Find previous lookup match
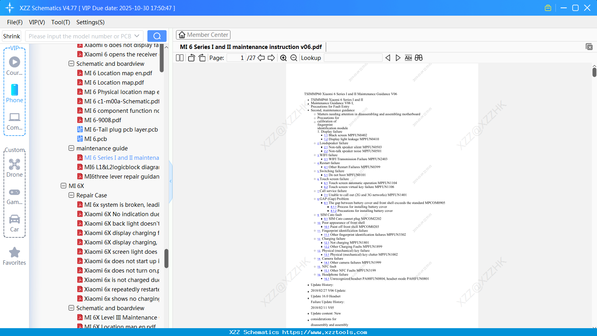 coord(388,58)
